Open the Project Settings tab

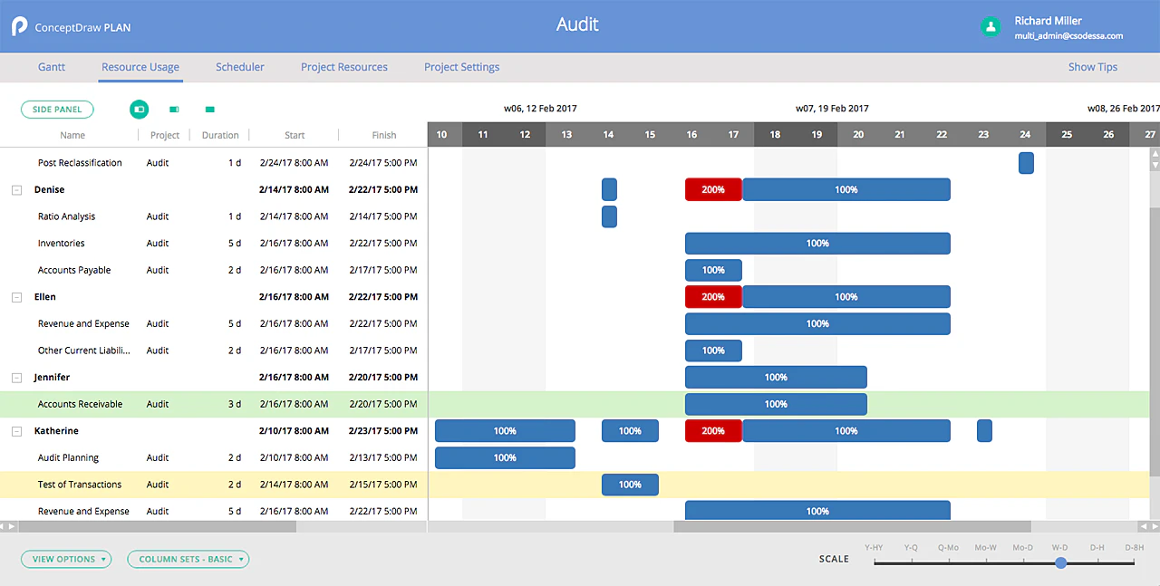tap(461, 67)
